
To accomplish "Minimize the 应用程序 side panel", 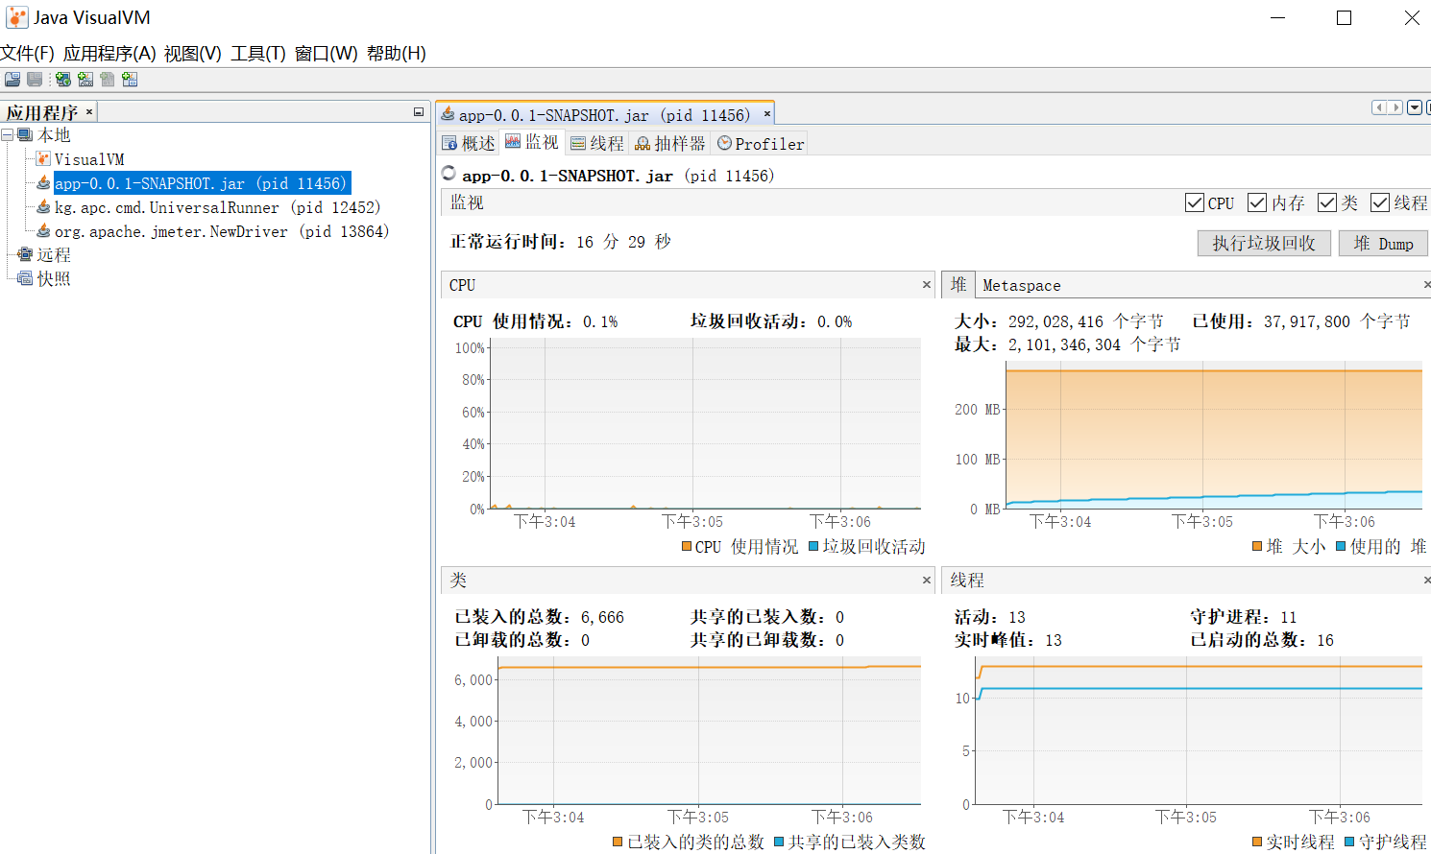I will coord(419,112).
